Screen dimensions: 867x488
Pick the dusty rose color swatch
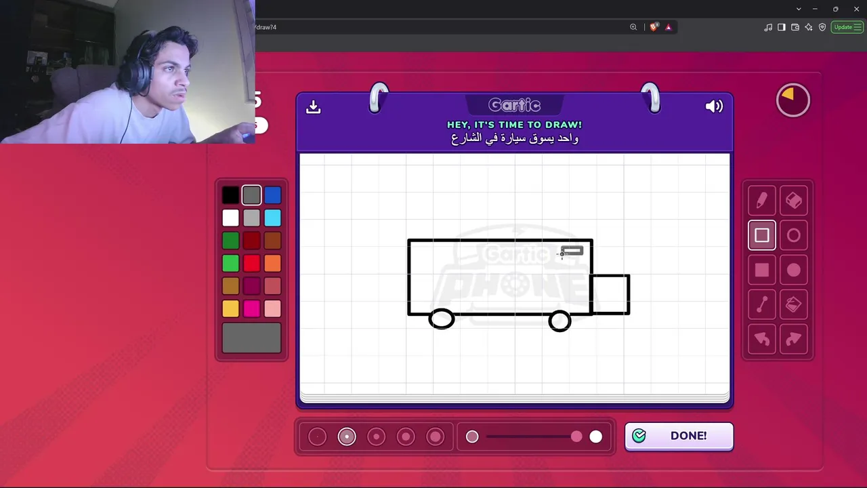272,286
